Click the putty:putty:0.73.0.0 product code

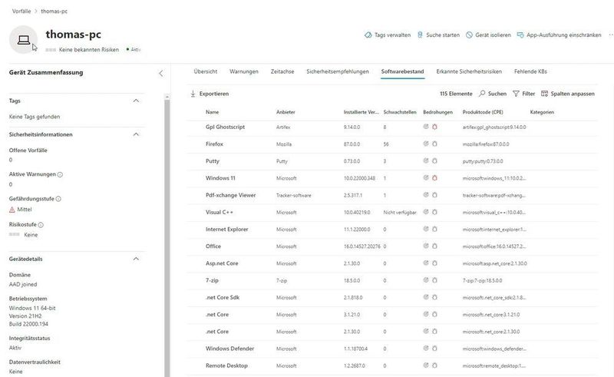click(483, 161)
